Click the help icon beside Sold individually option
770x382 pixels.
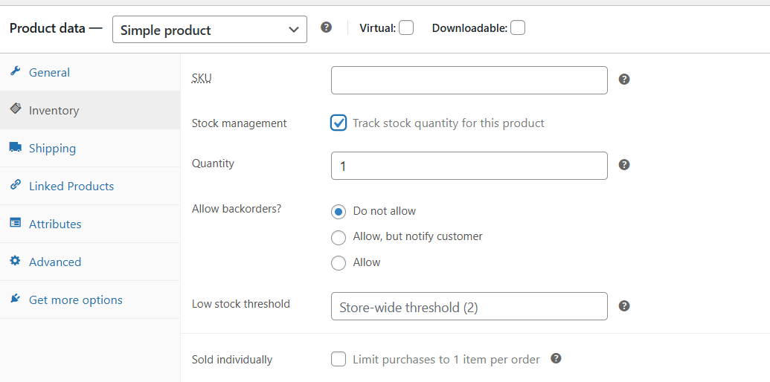pyautogui.click(x=556, y=358)
